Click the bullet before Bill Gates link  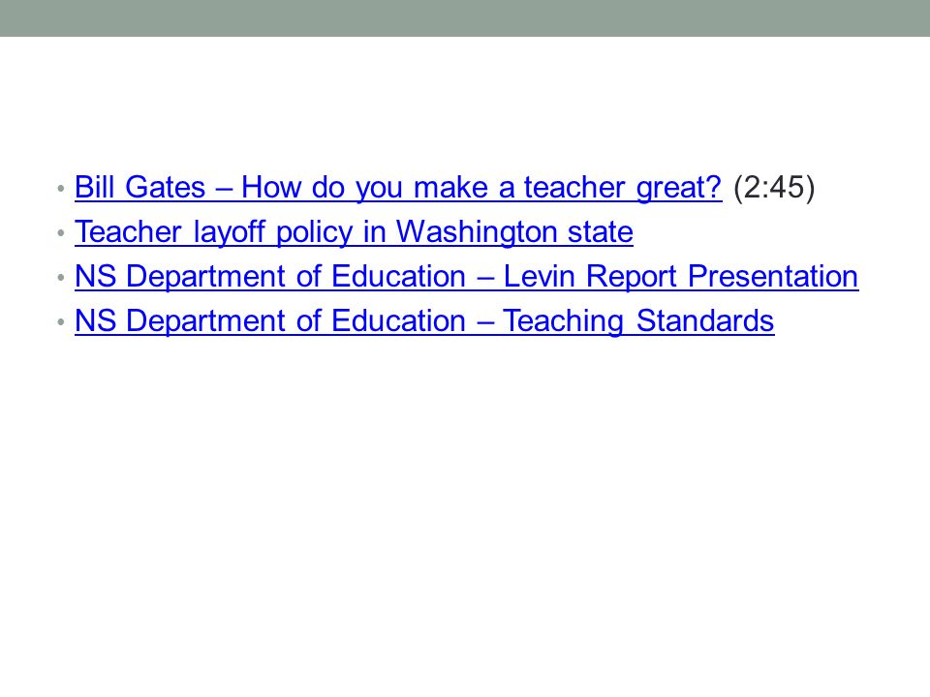tap(60, 189)
